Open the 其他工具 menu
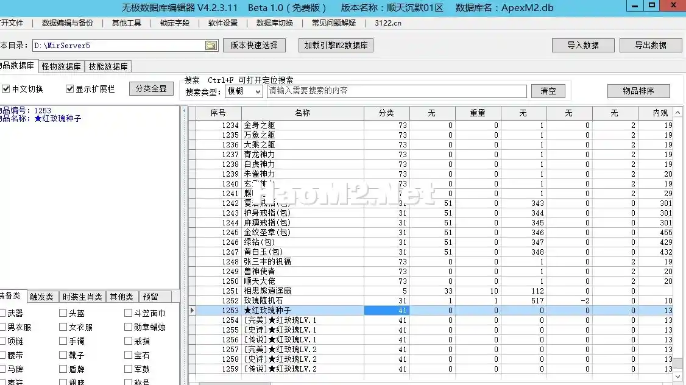Screen dimensions: 686x385 coord(127,23)
